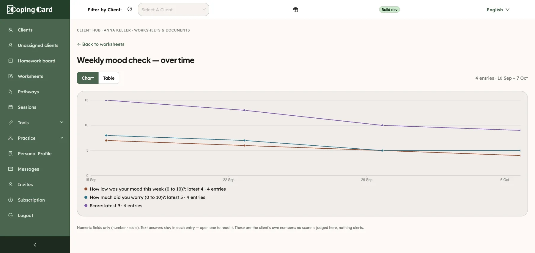Click the '4 entries · 16 Sep – 7 Oct' summary
The width and height of the screenshot is (535, 253).
[x=501, y=78]
